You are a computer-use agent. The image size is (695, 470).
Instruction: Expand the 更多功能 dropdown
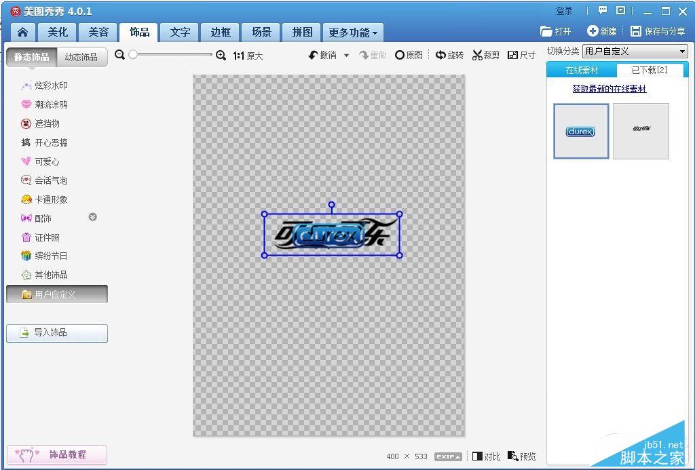coord(353,33)
